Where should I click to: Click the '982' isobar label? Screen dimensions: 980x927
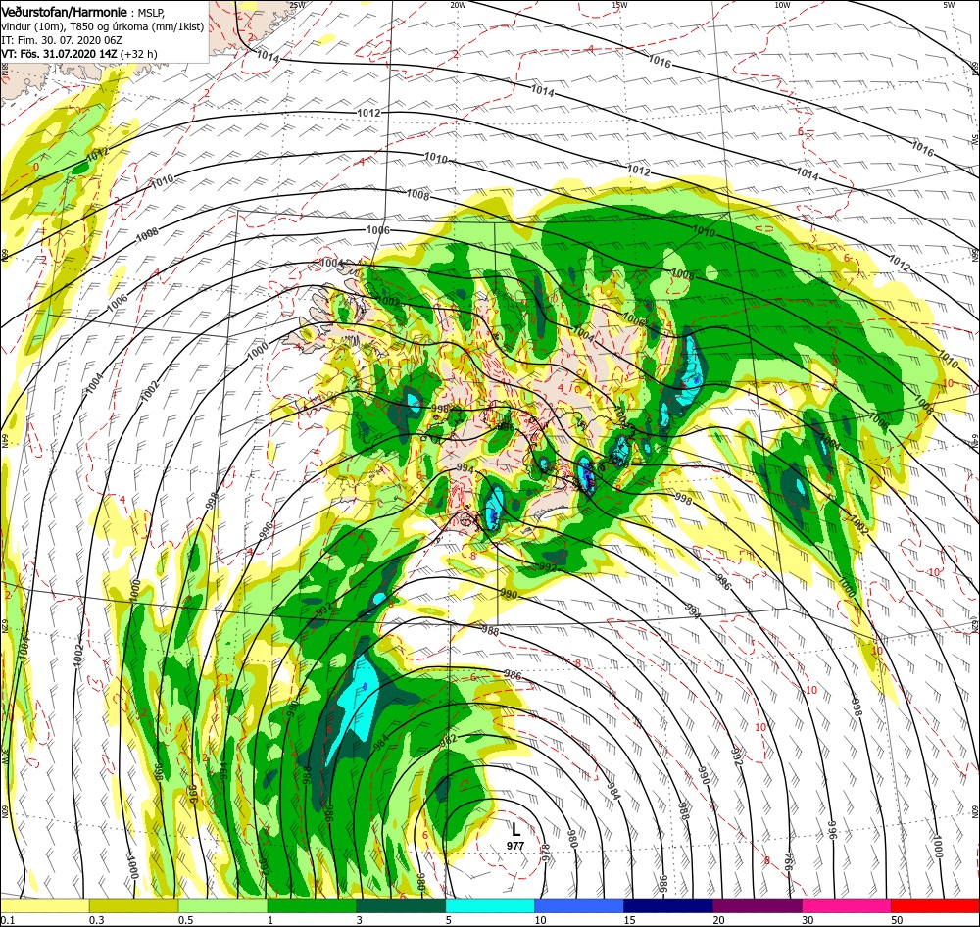coord(448,740)
